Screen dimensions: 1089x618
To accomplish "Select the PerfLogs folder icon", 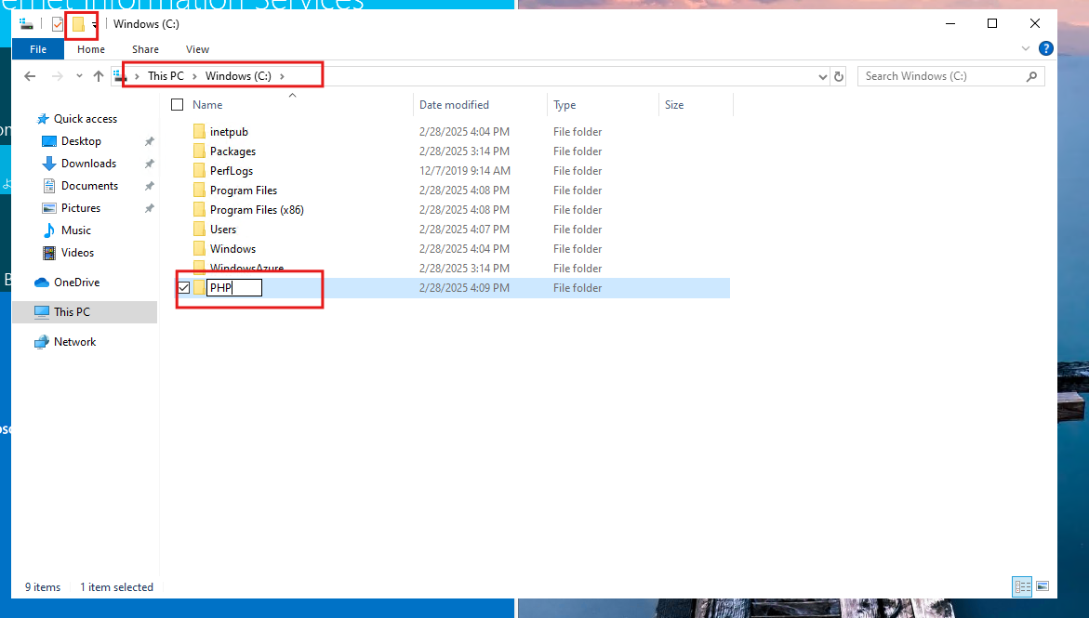I will pyautogui.click(x=199, y=170).
